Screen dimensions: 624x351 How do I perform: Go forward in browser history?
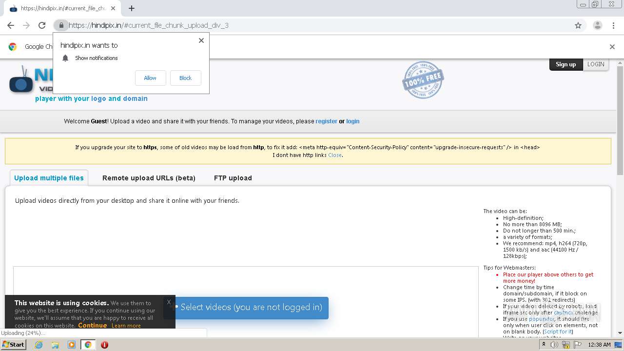click(26, 25)
